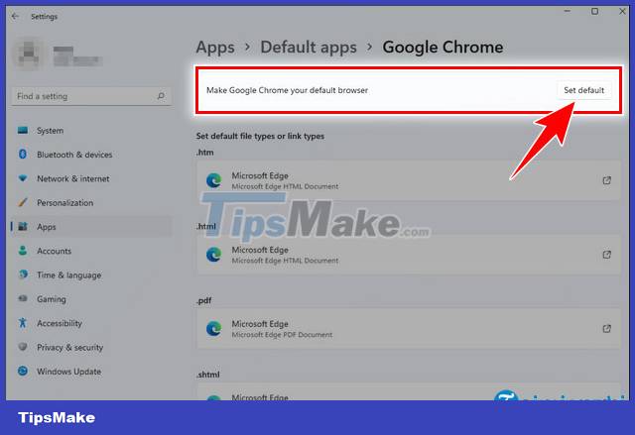635x435 pixels.
Task: Open System settings in sidebar
Action: click(x=91, y=131)
